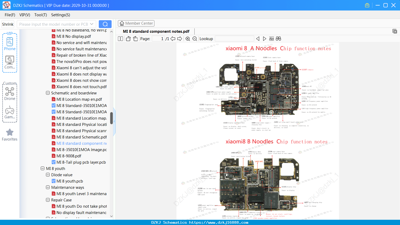400x225 pixels.
Task: Open Member Center
Action: coord(136,23)
